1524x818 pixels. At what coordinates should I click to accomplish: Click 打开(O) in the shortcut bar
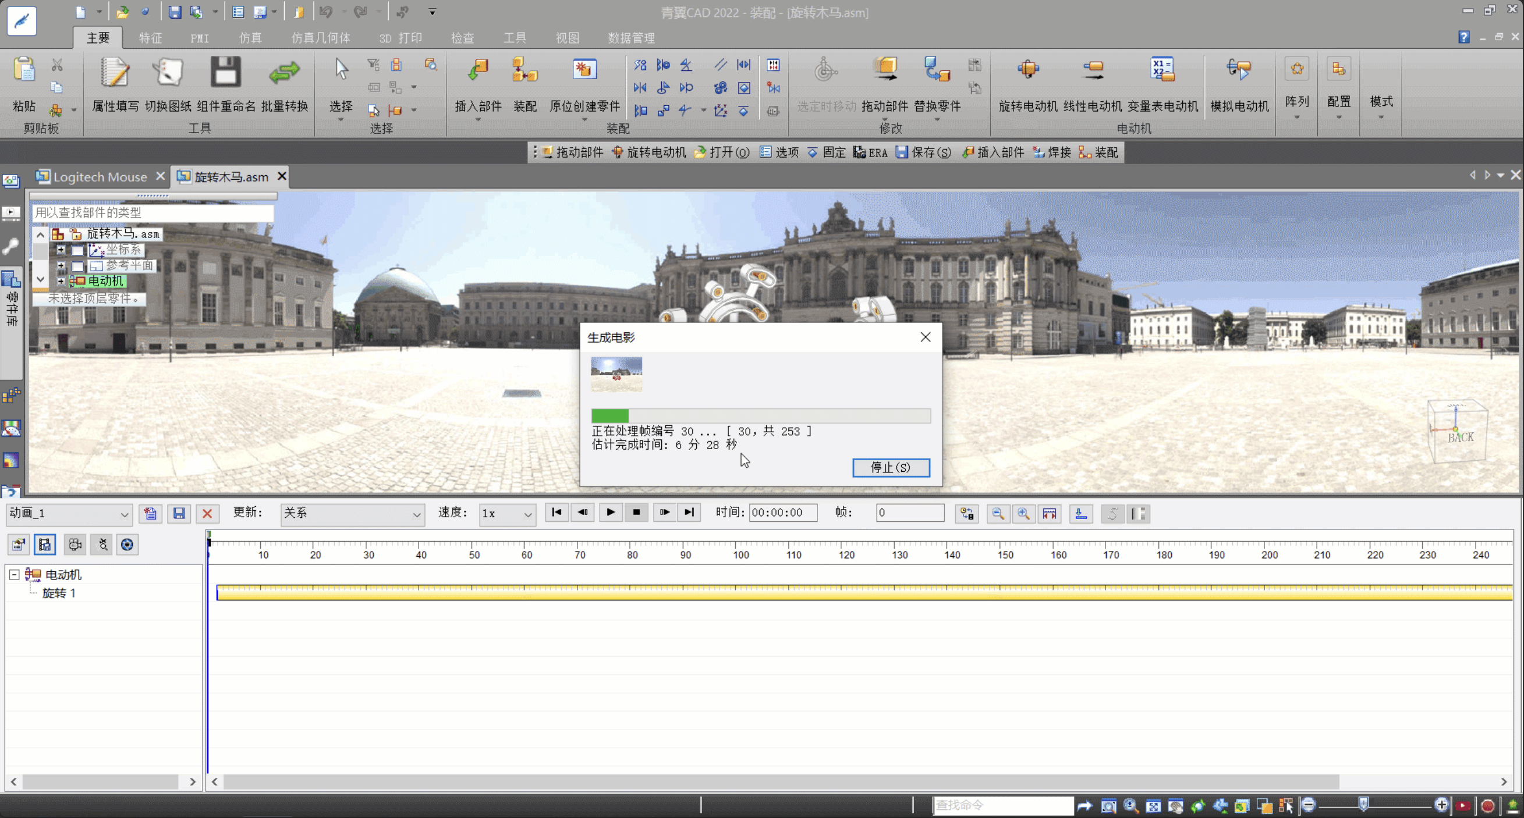pyautogui.click(x=722, y=152)
